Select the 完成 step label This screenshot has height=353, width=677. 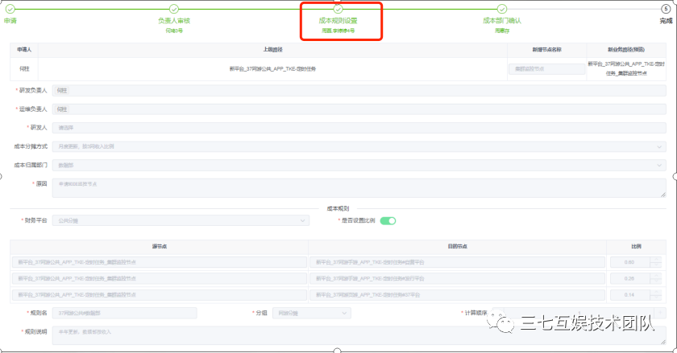click(x=667, y=21)
